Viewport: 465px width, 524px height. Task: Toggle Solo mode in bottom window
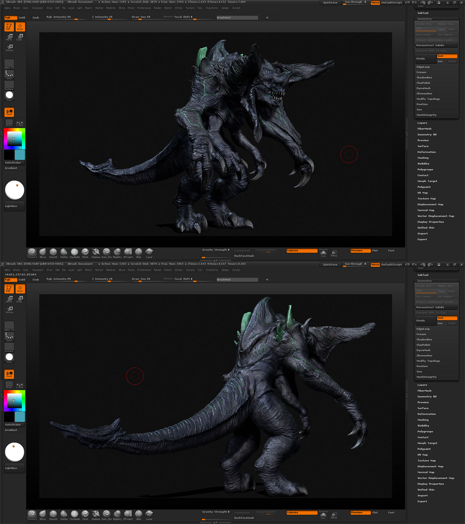[x=323, y=516]
